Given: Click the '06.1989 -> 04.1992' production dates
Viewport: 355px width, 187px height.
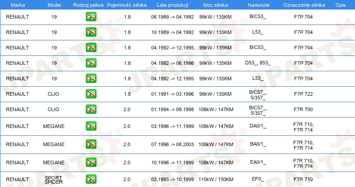Looking at the screenshot, I should (x=173, y=17).
